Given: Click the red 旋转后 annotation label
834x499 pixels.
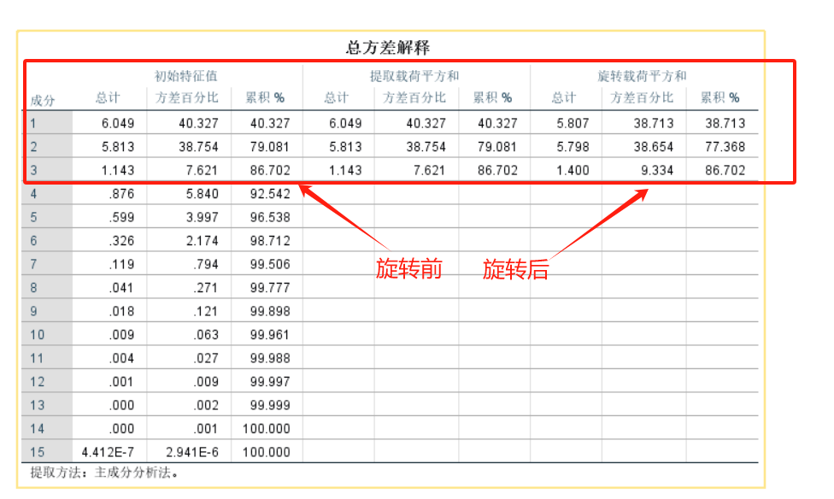Looking at the screenshot, I should coord(515,269).
